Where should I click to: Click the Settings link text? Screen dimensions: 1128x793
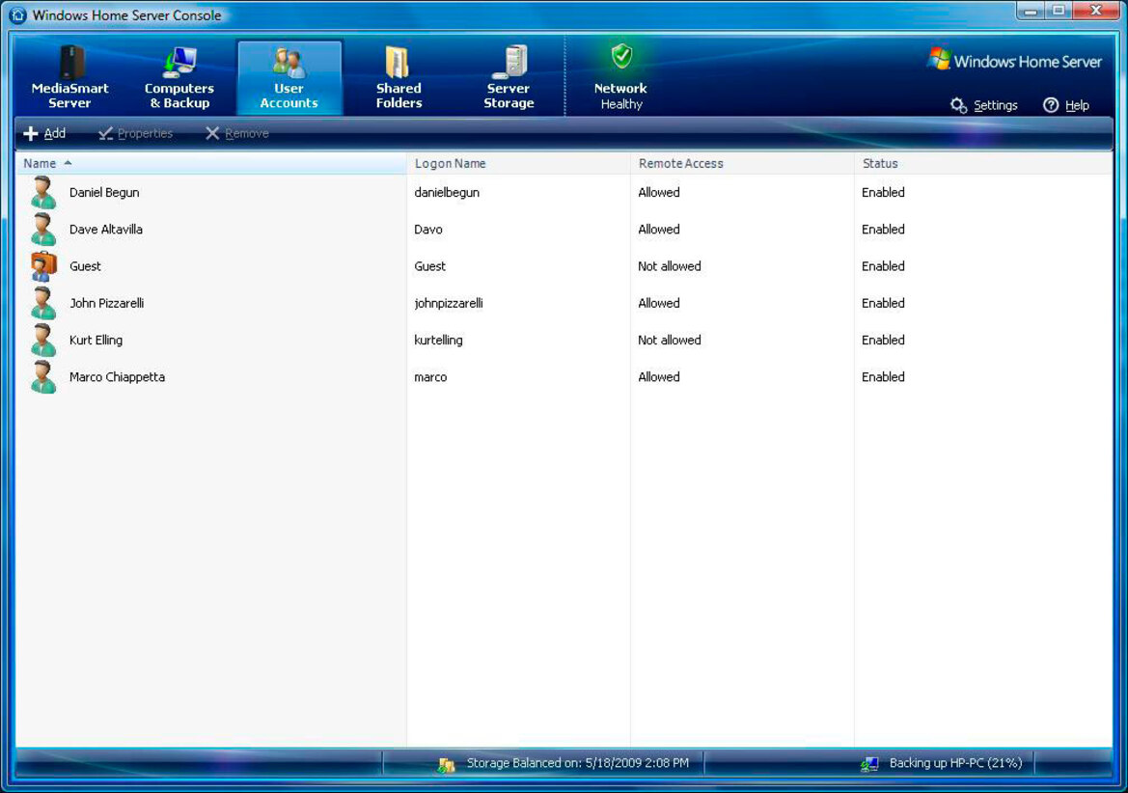tap(996, 105)
